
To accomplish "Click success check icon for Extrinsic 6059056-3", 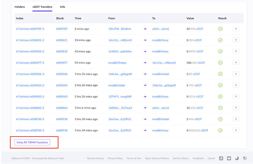I will point(220,74).
